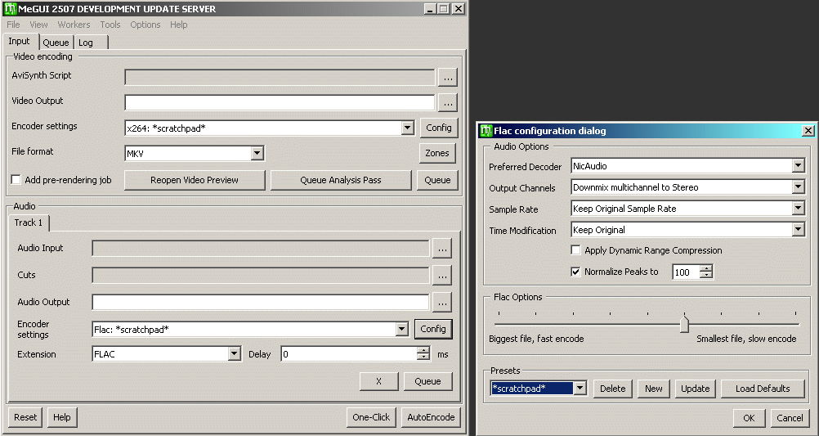Open the Extension FLAC dropdown
This screenshot has height=436, width=819.
tap(234, 354)
